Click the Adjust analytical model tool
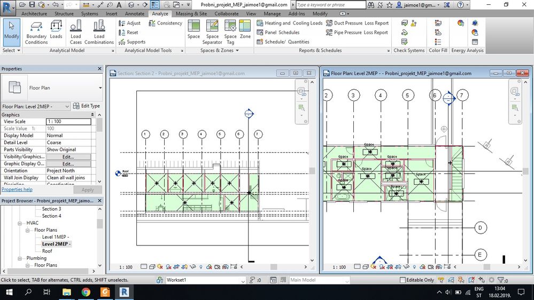The image size is (534, 300). [x=129, y=23]
